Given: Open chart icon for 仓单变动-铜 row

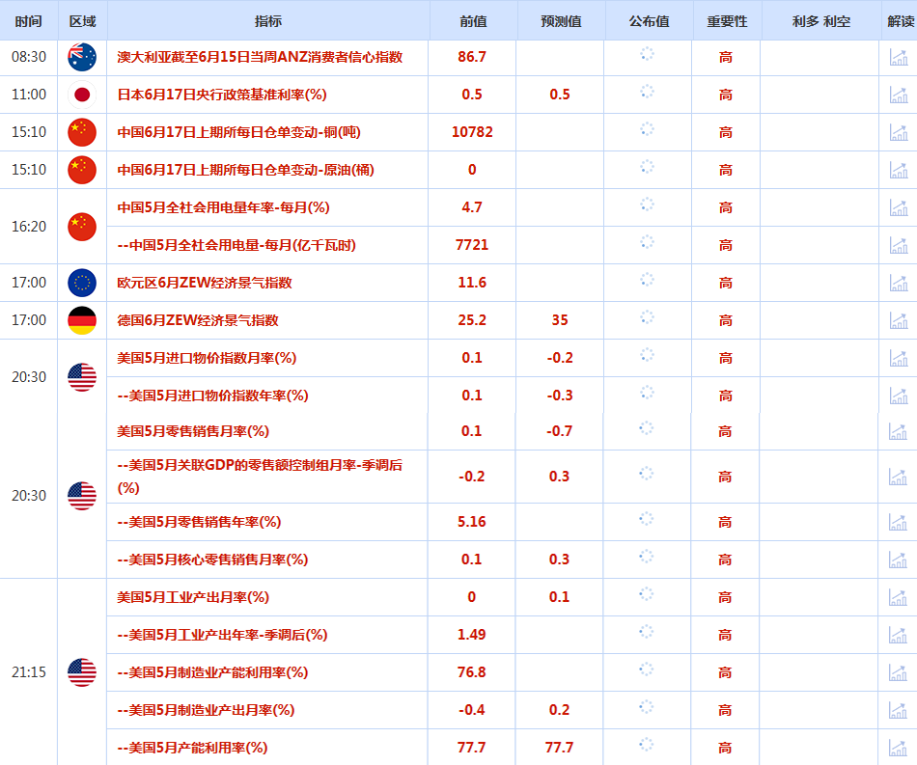Looking at the screenshot, I should (x=899, y=132).
